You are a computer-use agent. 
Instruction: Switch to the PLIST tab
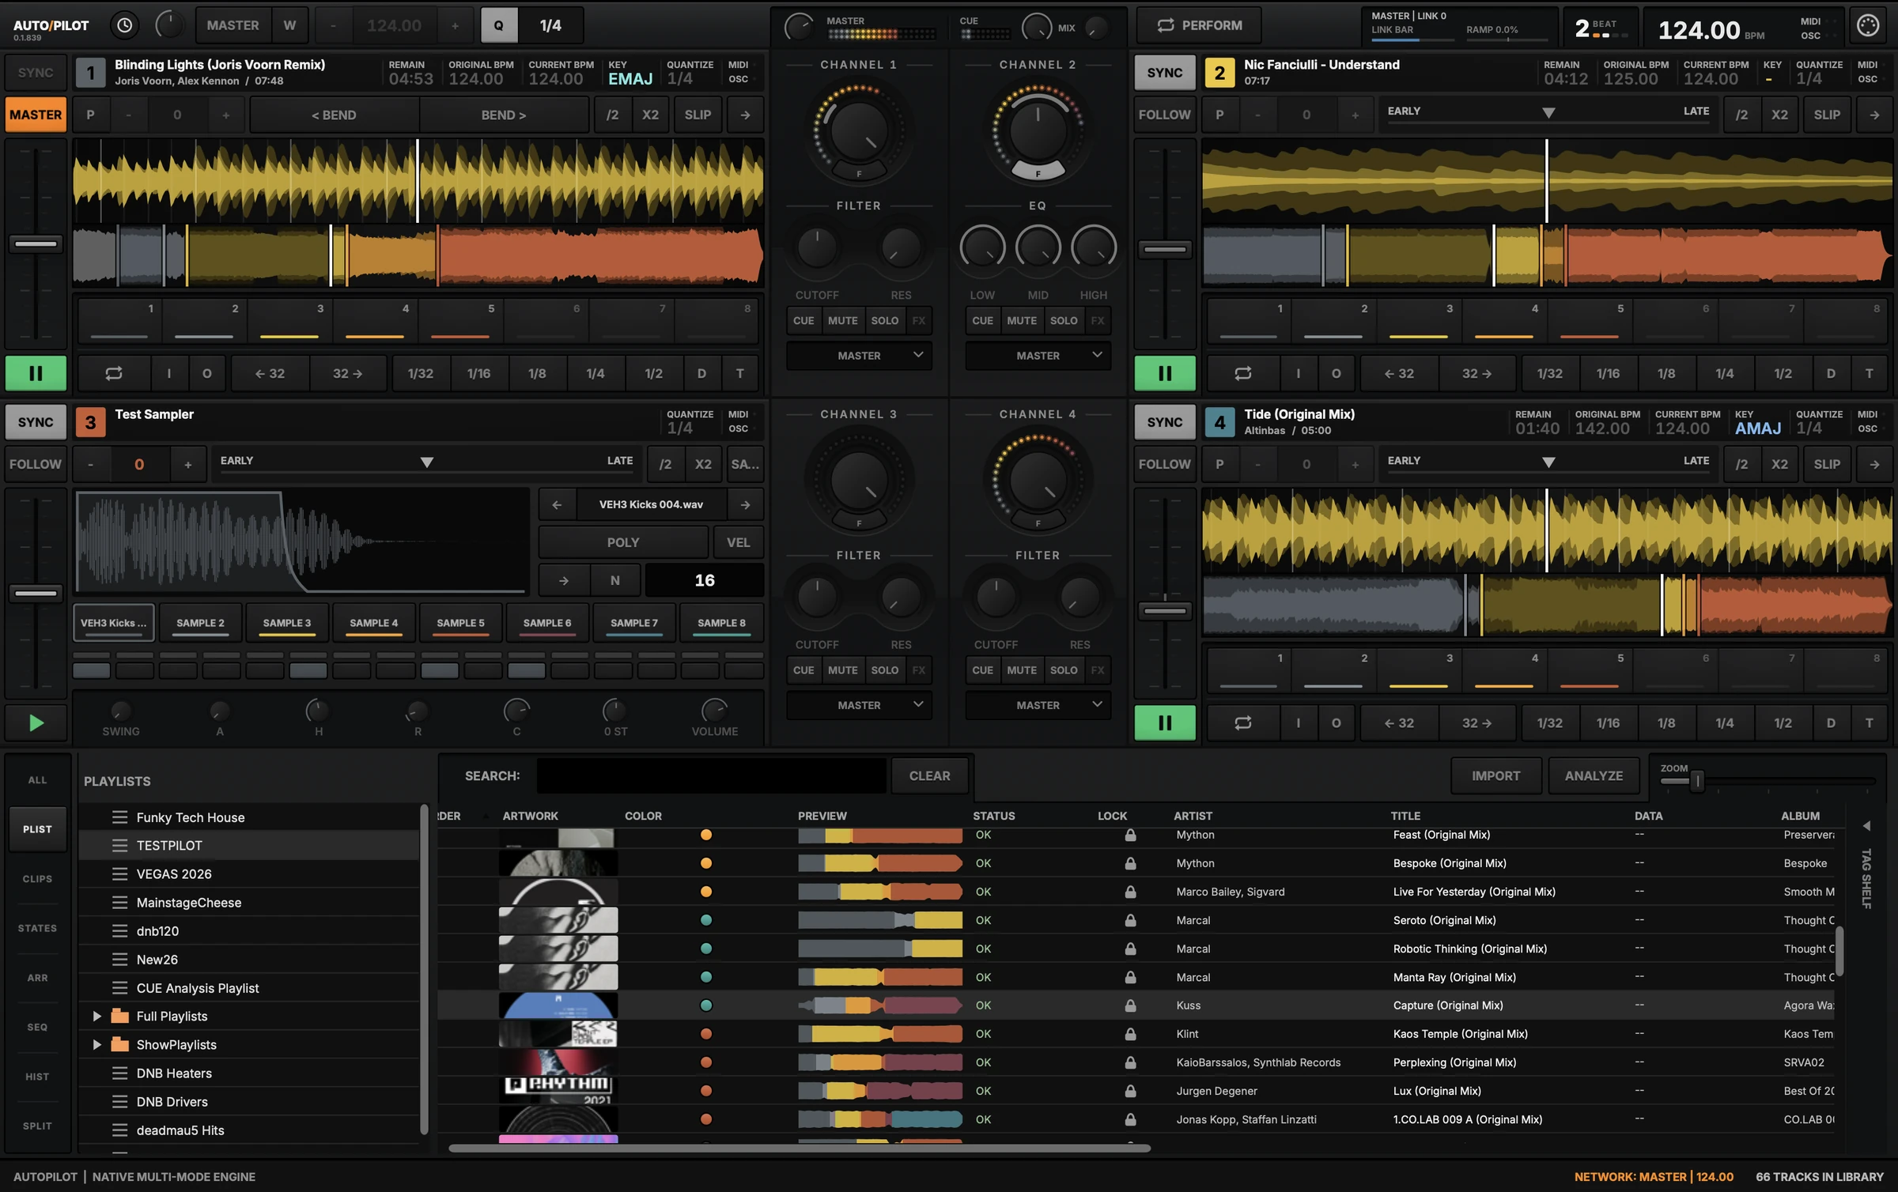tap(37, 829)
